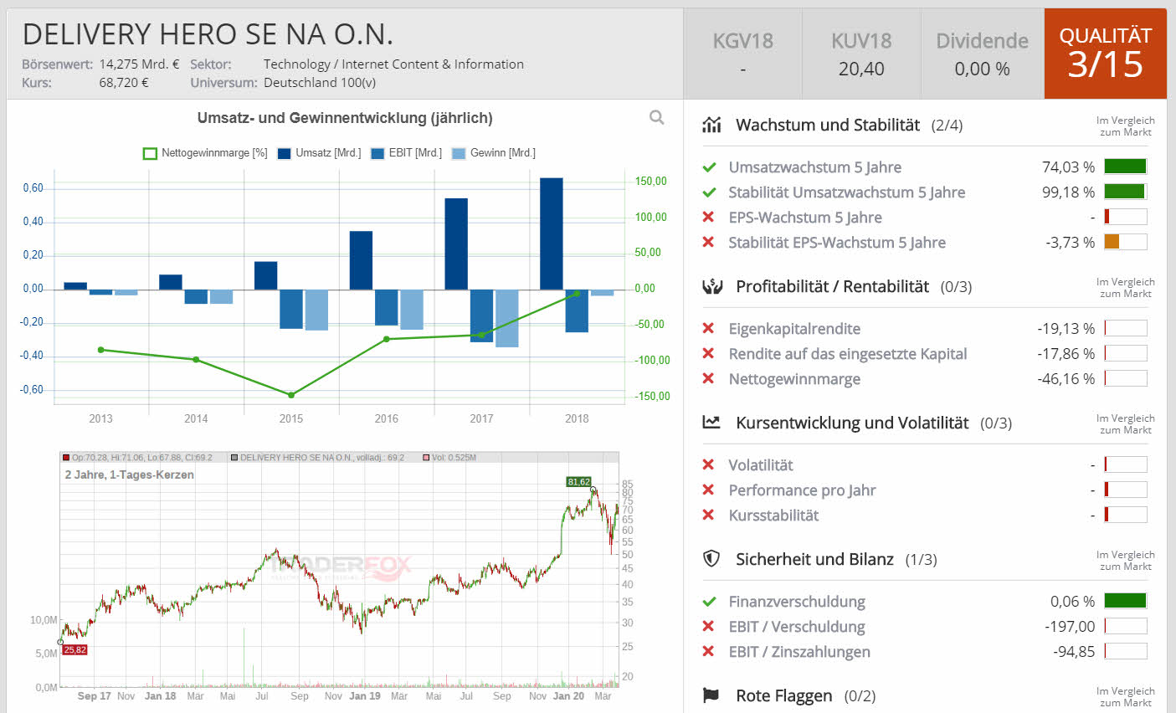Click the Sicherheit und Bilanz heading
This screenshot has width=1176, height=713.
coord(814,559)
